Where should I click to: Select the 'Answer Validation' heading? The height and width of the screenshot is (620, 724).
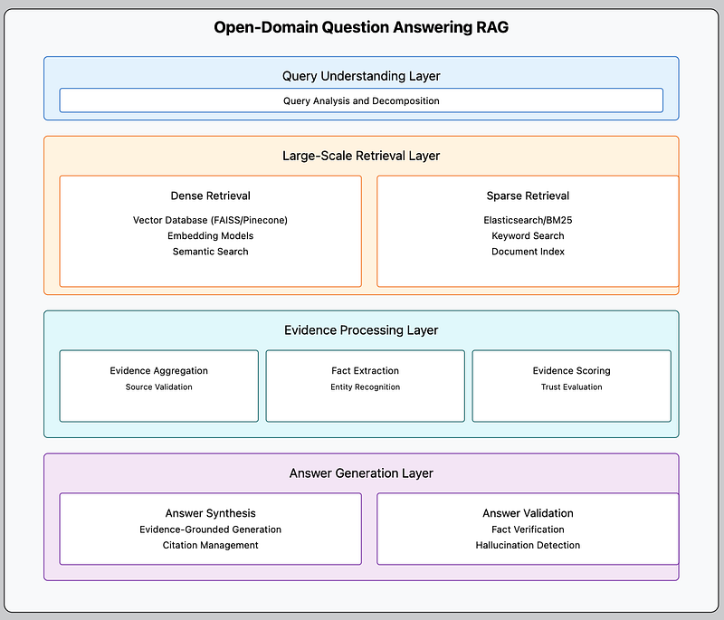(528, 513)
